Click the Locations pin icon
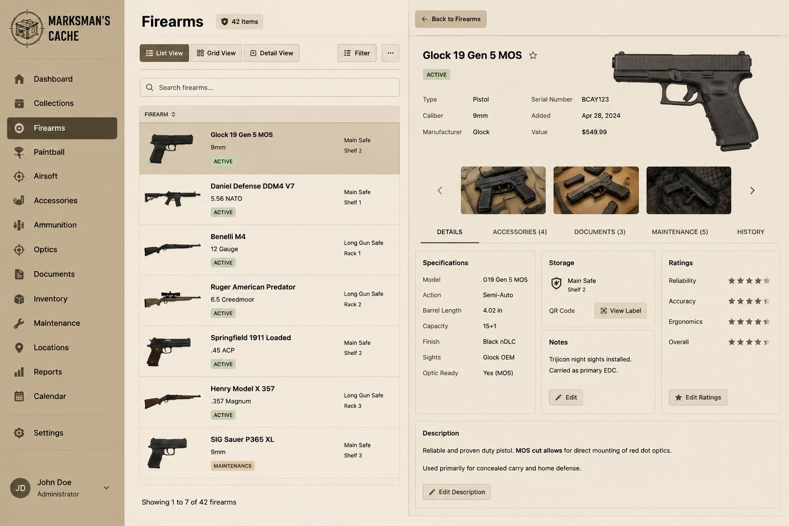The height and width of the screenshot is (526, 789). tap(19, 348)
